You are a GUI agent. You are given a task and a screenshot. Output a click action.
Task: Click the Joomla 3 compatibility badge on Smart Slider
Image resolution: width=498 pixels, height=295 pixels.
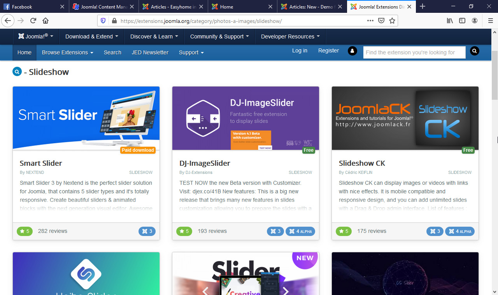(x=147, y=231)
